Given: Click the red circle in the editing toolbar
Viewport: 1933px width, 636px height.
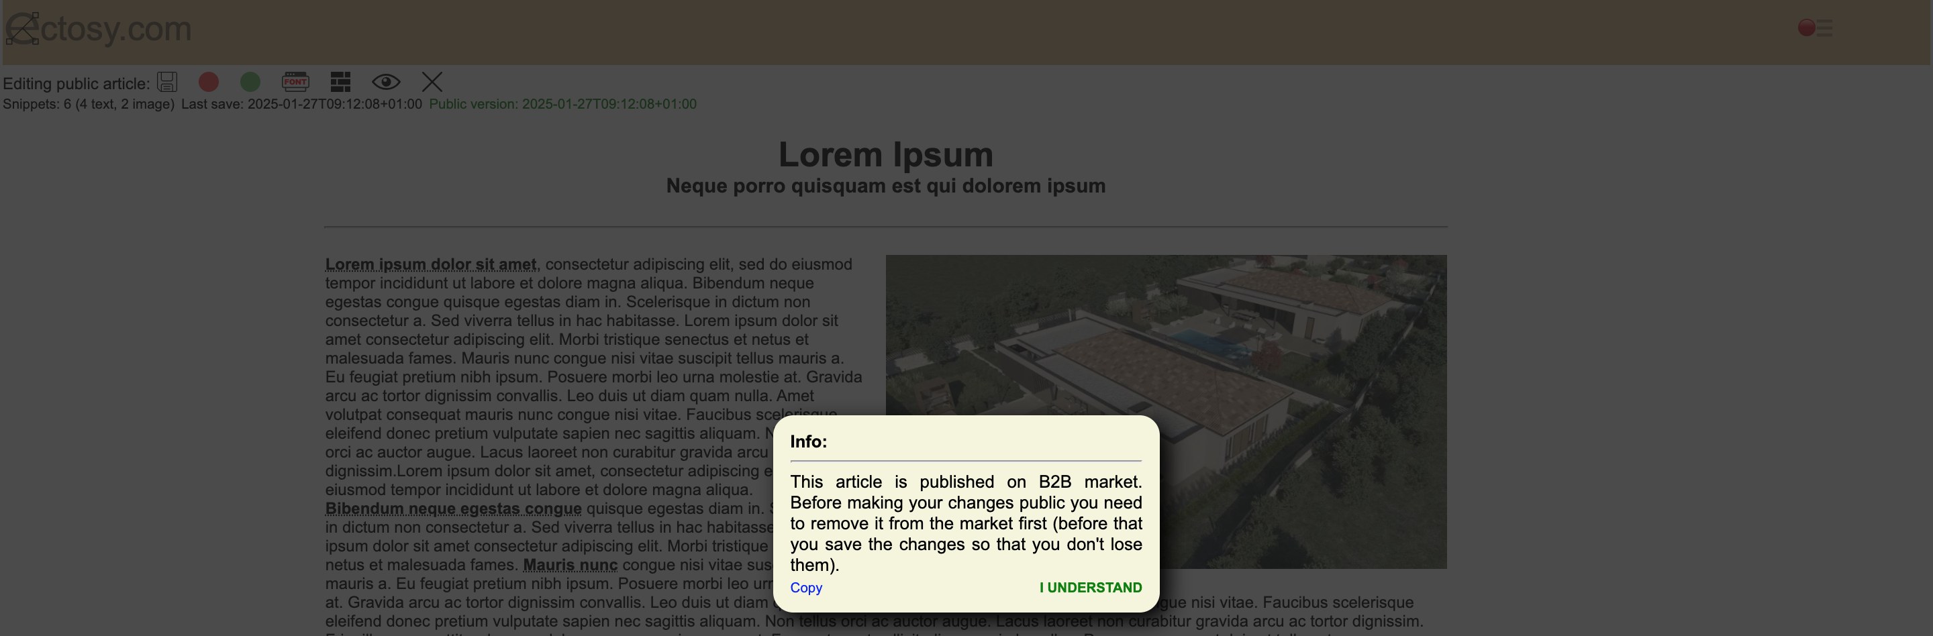Looking at the screenshot, I should click(x=209, y=82).
